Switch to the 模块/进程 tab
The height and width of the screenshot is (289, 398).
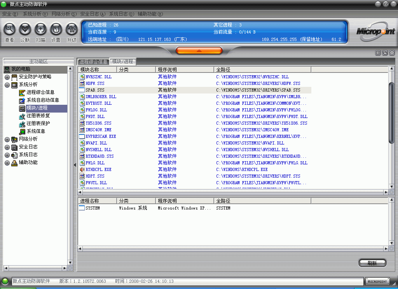click(x=122, y=61)
